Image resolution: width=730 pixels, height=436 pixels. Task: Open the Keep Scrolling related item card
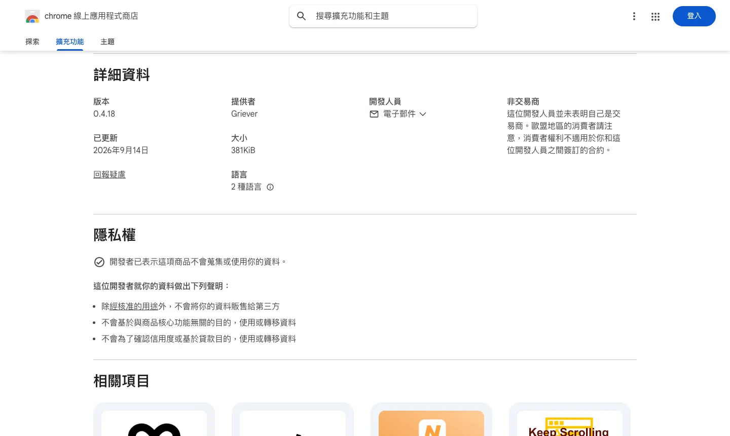[x=570, y=419]
